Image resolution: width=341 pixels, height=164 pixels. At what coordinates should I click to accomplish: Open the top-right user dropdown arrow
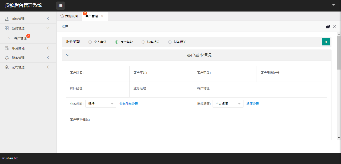(334, 5)
